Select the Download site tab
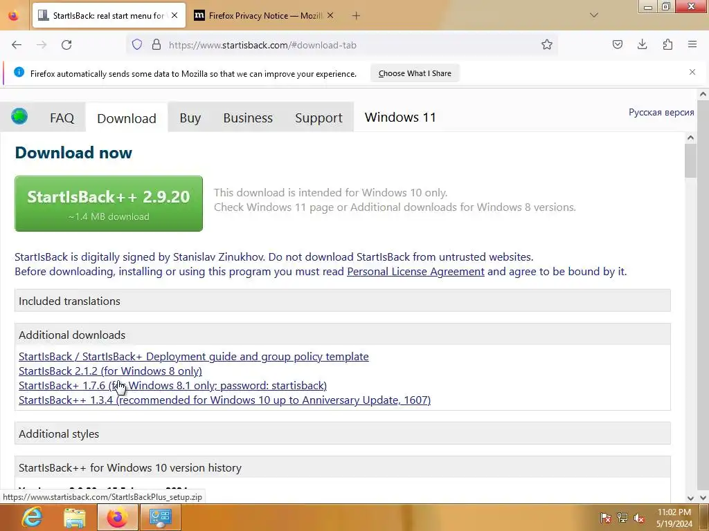The height and width of the screenshot is (531, 709). tap(127, 118)
